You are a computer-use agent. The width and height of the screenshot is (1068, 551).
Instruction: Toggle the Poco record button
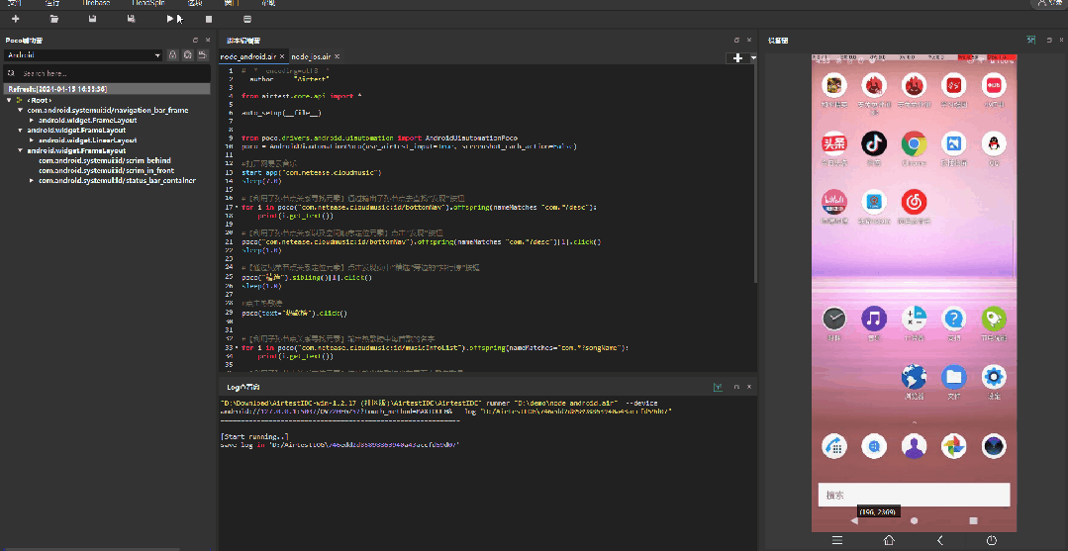pos(187,55)
